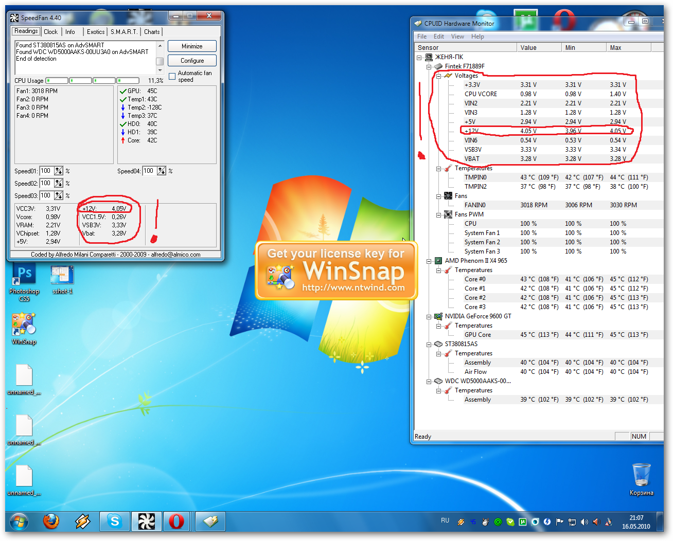This screenshot has height=541, width=673.
Task: Collapse the ЖЕНЯ-ПК root node
Action: 419,58
